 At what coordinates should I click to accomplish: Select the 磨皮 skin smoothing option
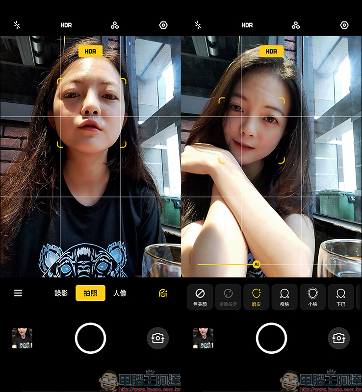(256, 297)
